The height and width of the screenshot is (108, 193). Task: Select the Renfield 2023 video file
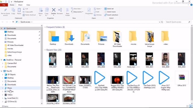coord(101,81)
